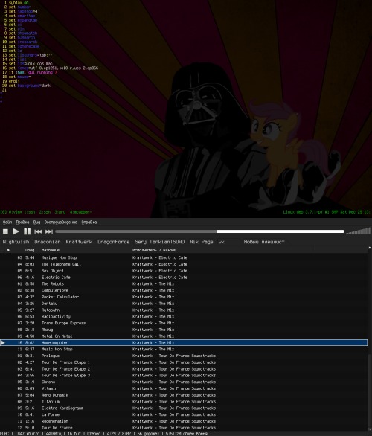Pause the current track
The image size is (372, 436).
click(x=27, y=231)
